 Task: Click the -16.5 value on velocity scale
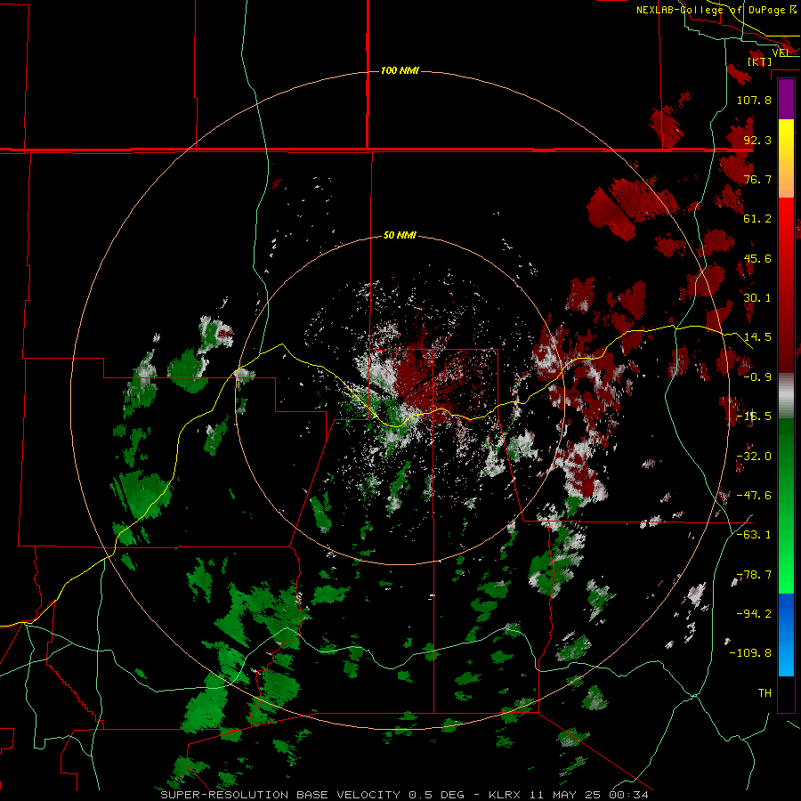point(754,417)
